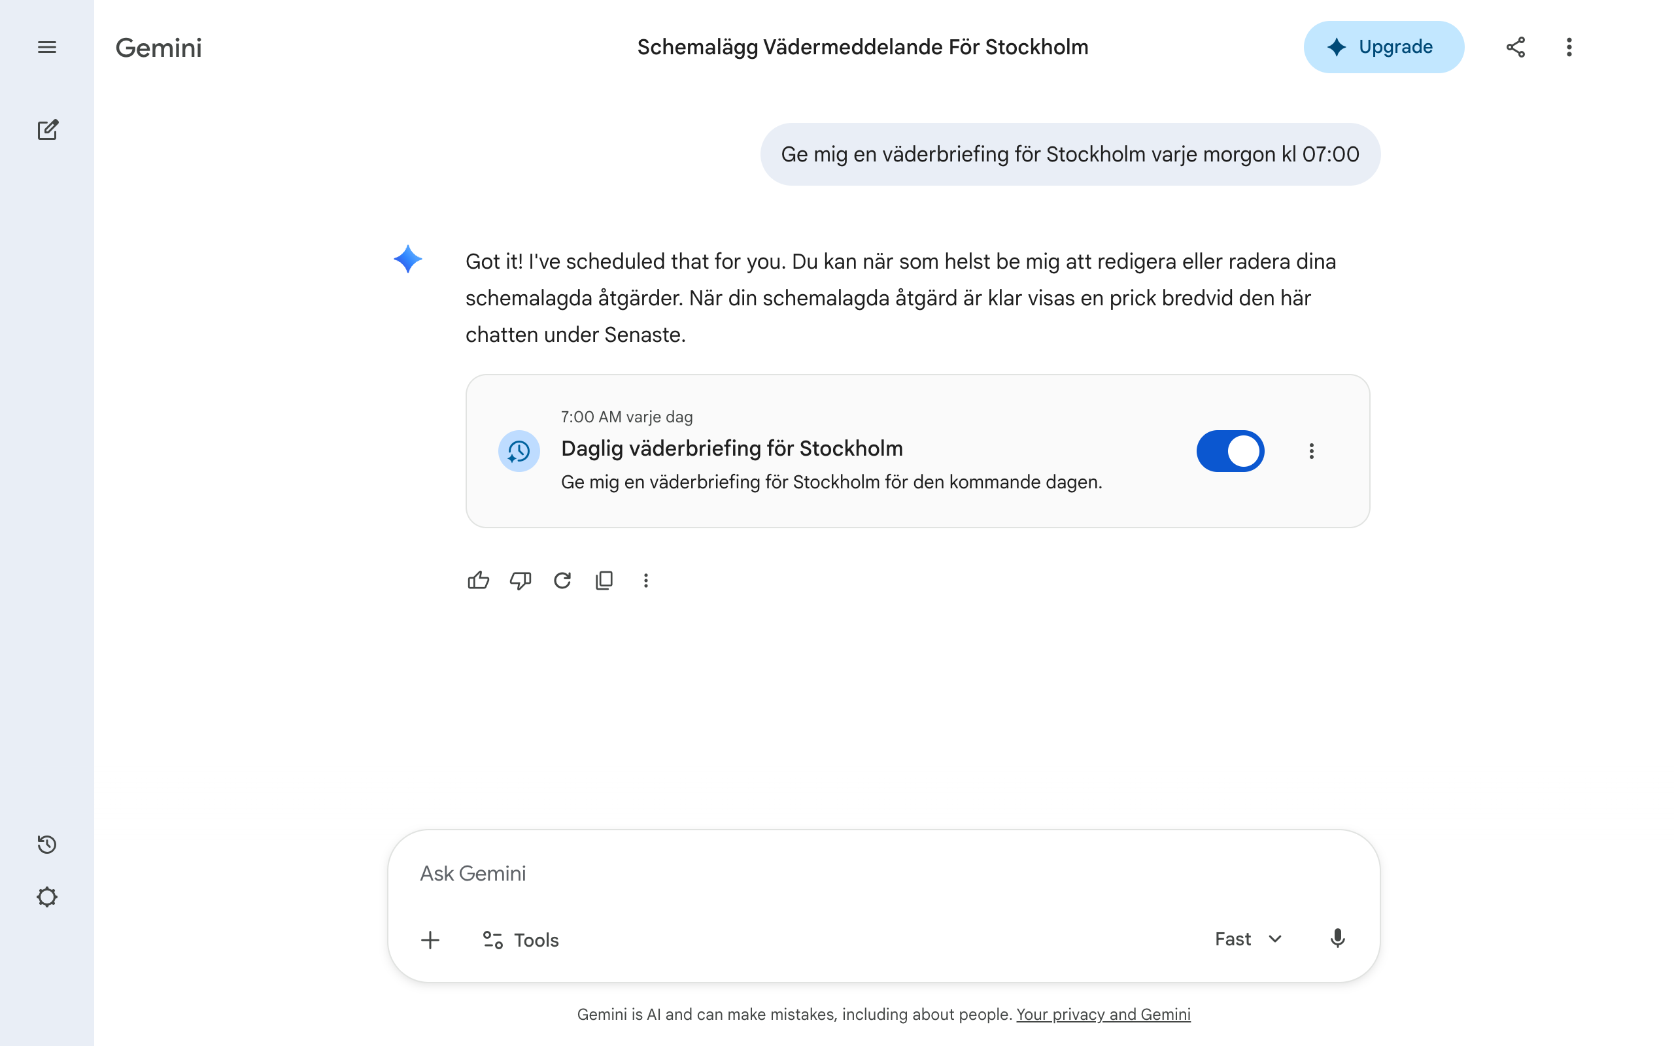Open options for the scheduled briefing

coord(1312,450)
